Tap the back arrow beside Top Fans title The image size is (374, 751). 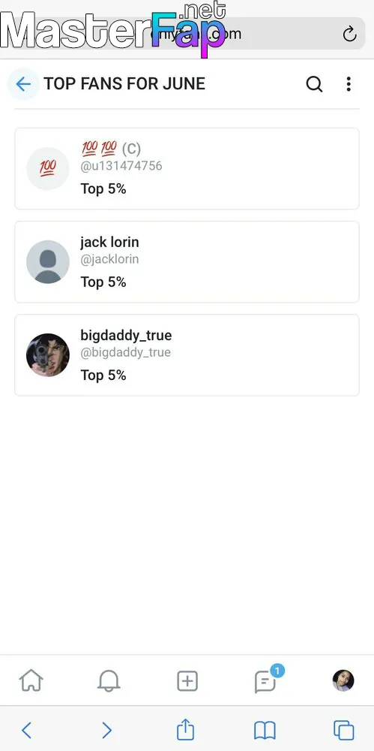[23, 84]
